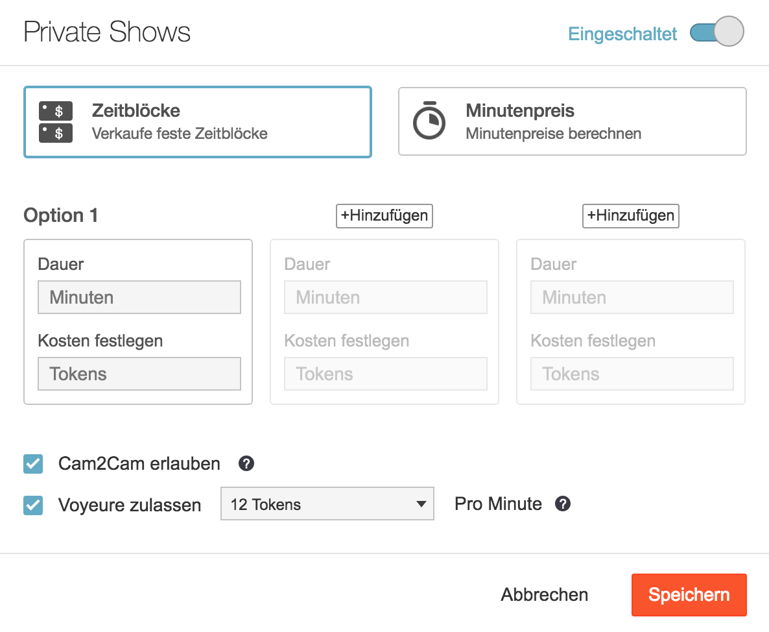Click the right option's Minuten field
769x632 pixels.
tap(632, 298)
